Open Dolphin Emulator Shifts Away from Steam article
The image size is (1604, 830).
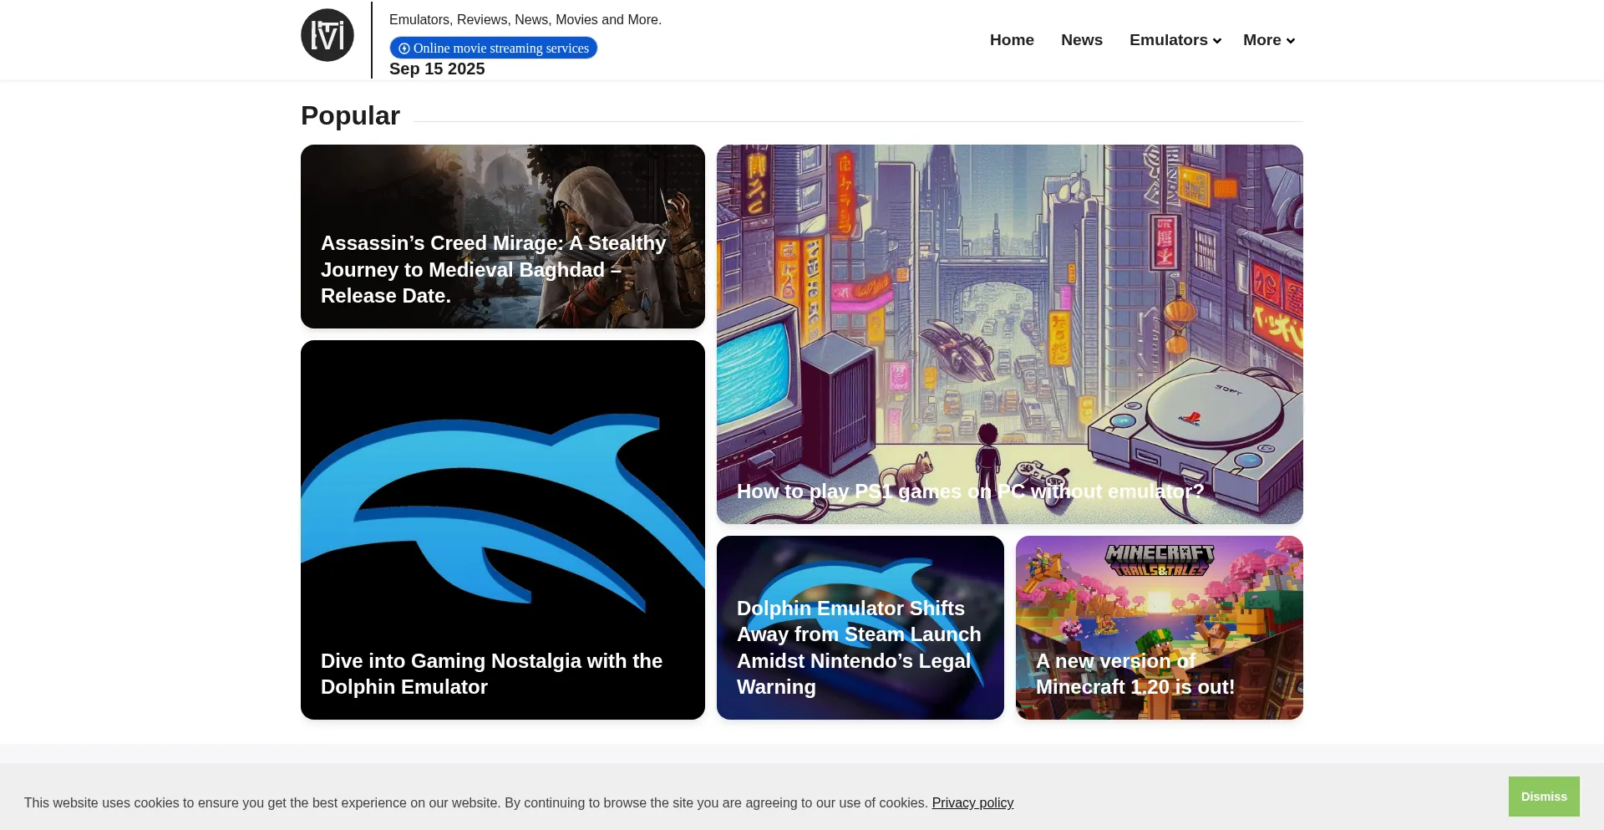pos(859,648)
